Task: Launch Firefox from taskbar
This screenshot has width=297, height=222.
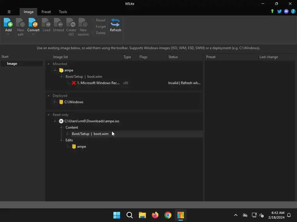Action: point(155,215)
